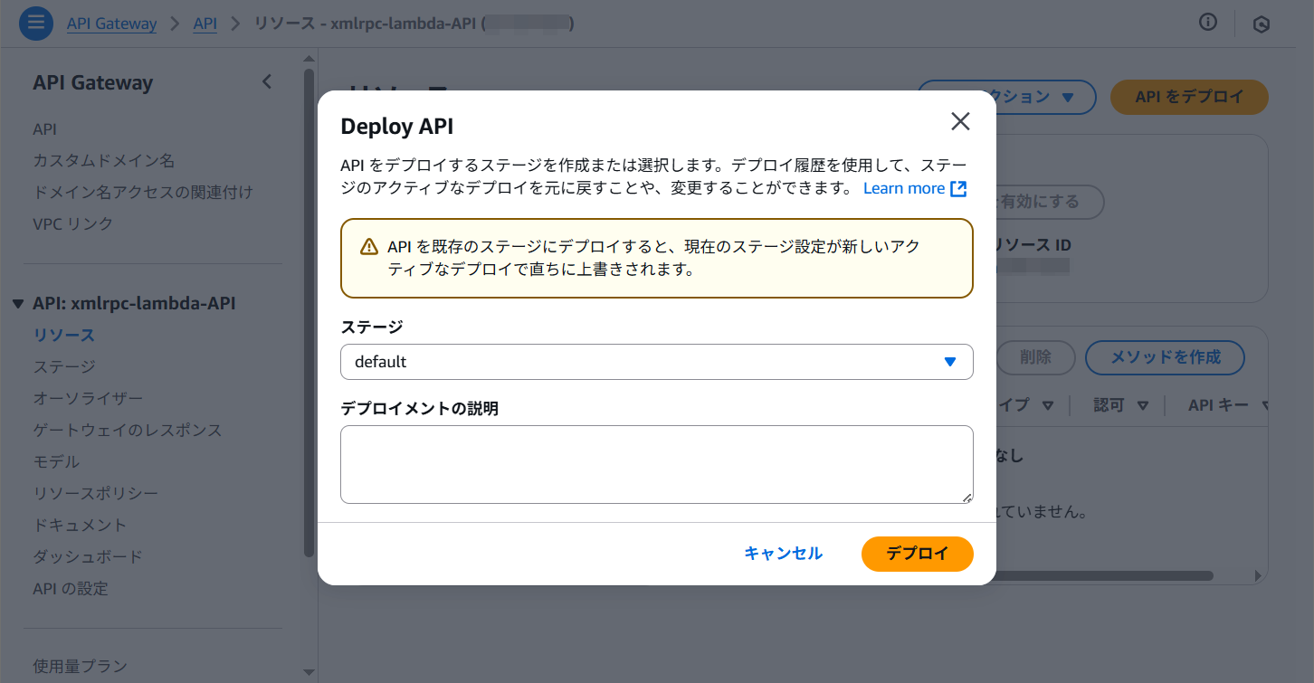Click the API breadcrumb link
The image size is (1314, 683).
205,24
